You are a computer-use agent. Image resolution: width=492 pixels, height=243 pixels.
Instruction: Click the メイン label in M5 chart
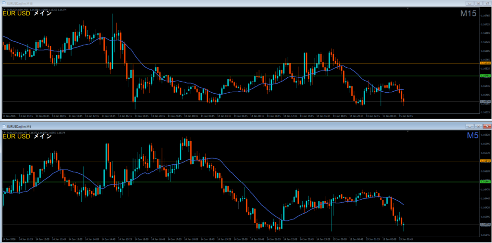[x=42, y=137]
